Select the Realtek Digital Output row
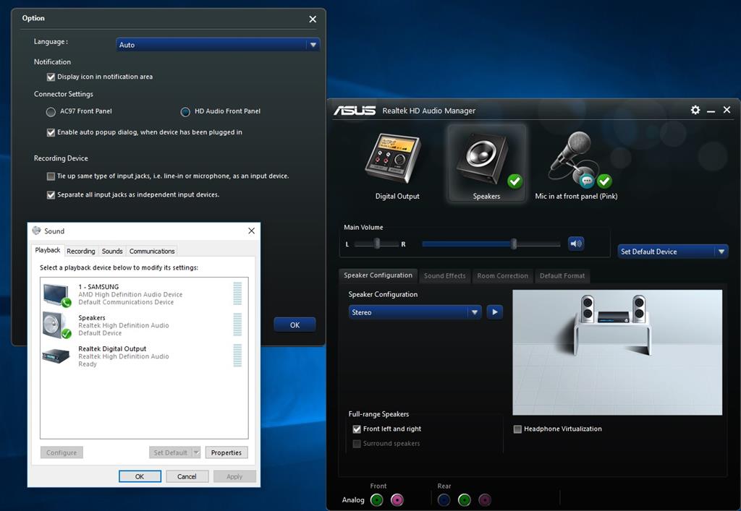Screen dimensions: 741x511 click(144, 356)
